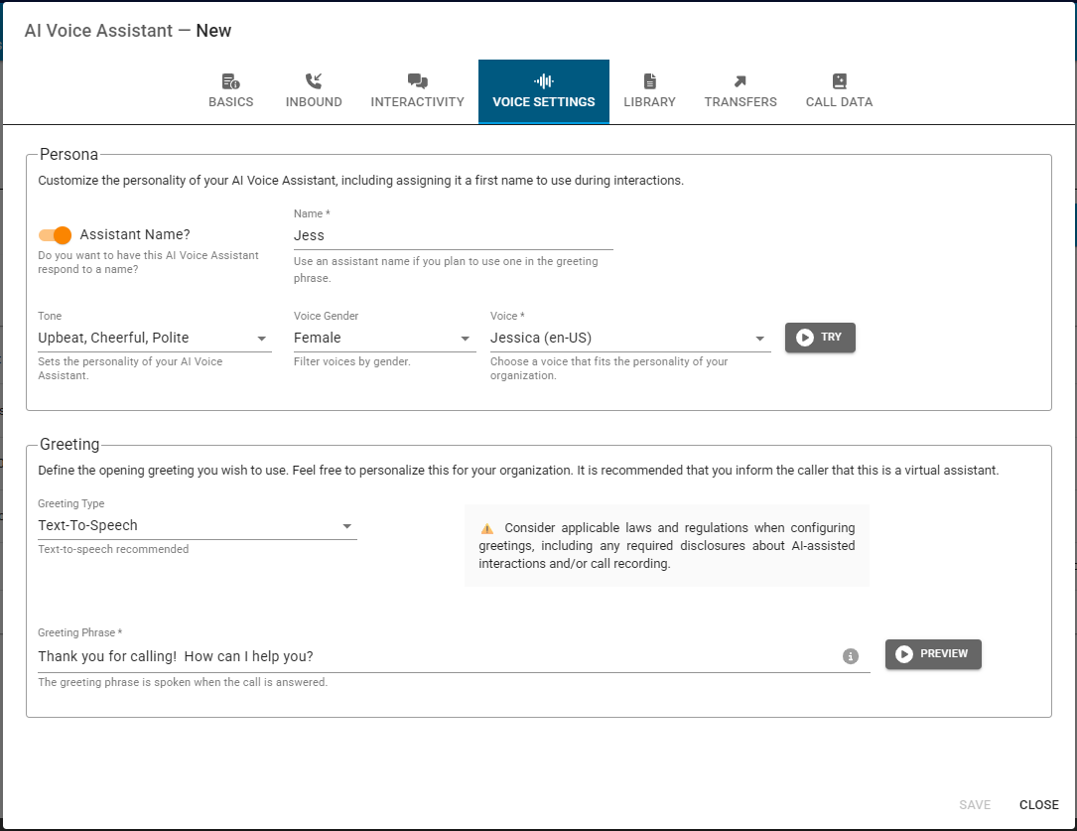This screenshot has width=1077, height=831.
Task: Switch to the Transfers tab
Action: click(740, 91)
